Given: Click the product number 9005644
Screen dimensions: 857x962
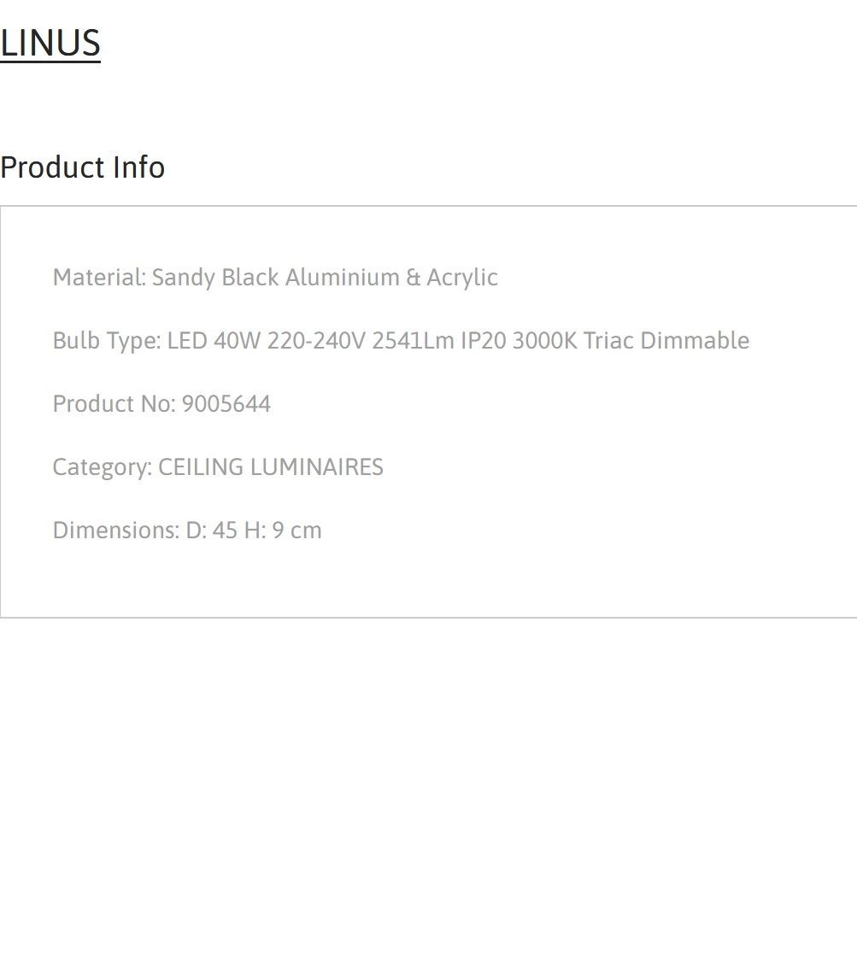Looking at the screenshot, I should pyautogui.click(x=226, y=404).
